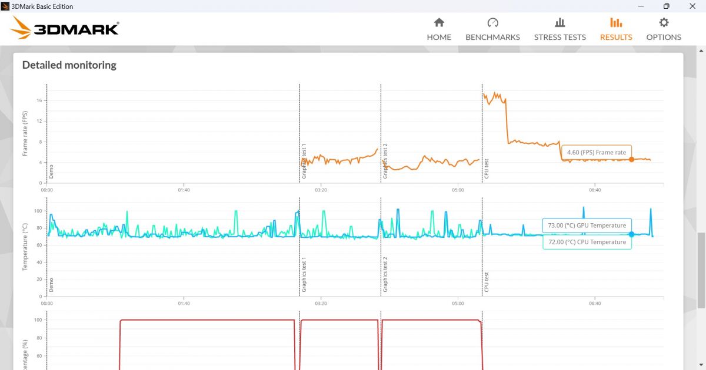Select the Stress Tests bar chart icon
This screenshot has width=706, height=370.
pyautogui.click(x=560, y=22)
